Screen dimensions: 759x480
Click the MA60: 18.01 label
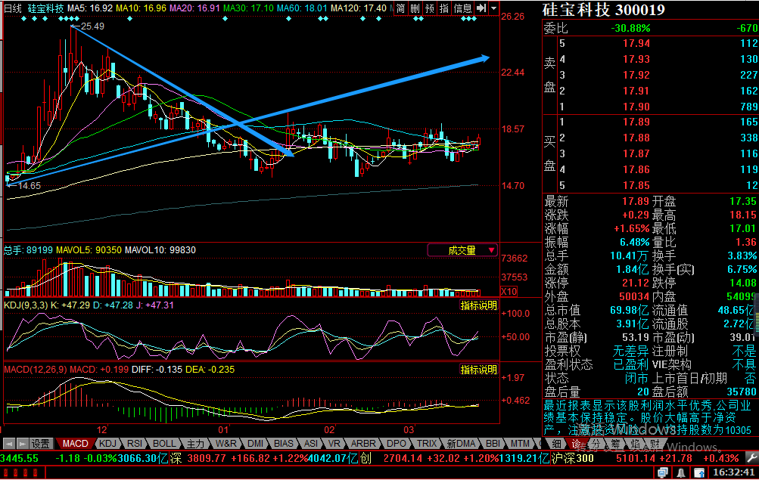click(x=303, y=8)
